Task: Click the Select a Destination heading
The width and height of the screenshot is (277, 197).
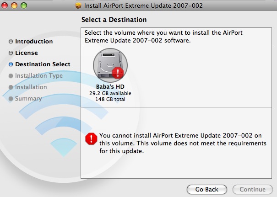Action: tap(114, 20)
